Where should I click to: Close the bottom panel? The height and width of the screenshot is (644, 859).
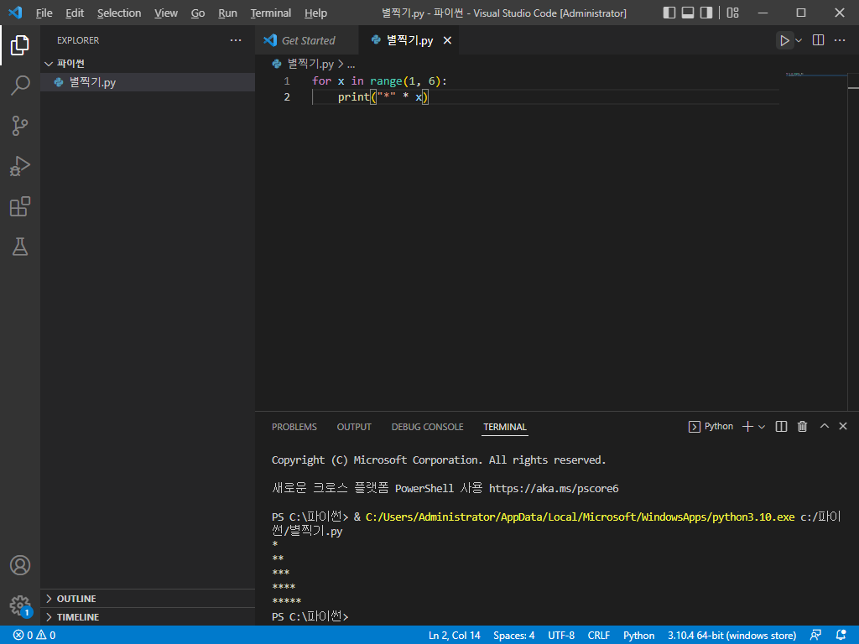pos(843,426)
